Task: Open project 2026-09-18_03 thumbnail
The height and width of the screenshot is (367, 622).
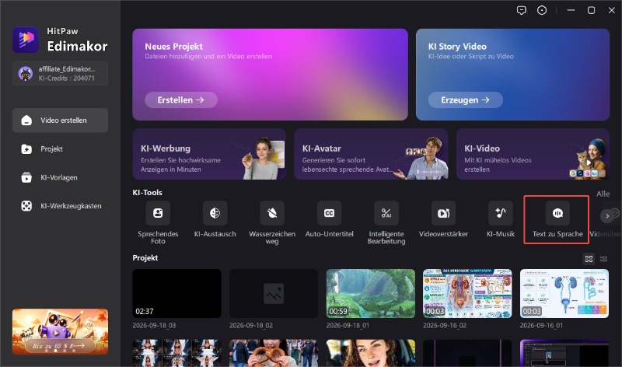Action: pos(177,293)
